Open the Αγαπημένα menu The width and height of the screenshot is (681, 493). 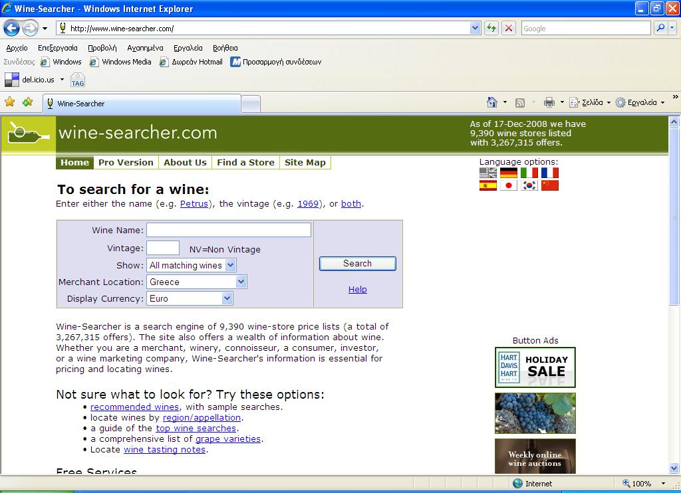pos(145,49)
